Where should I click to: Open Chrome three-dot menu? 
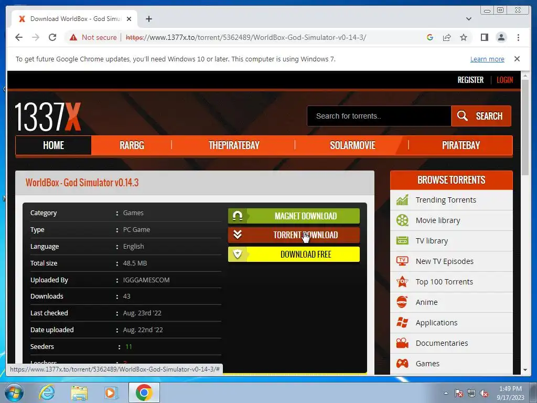pos(518,37)
